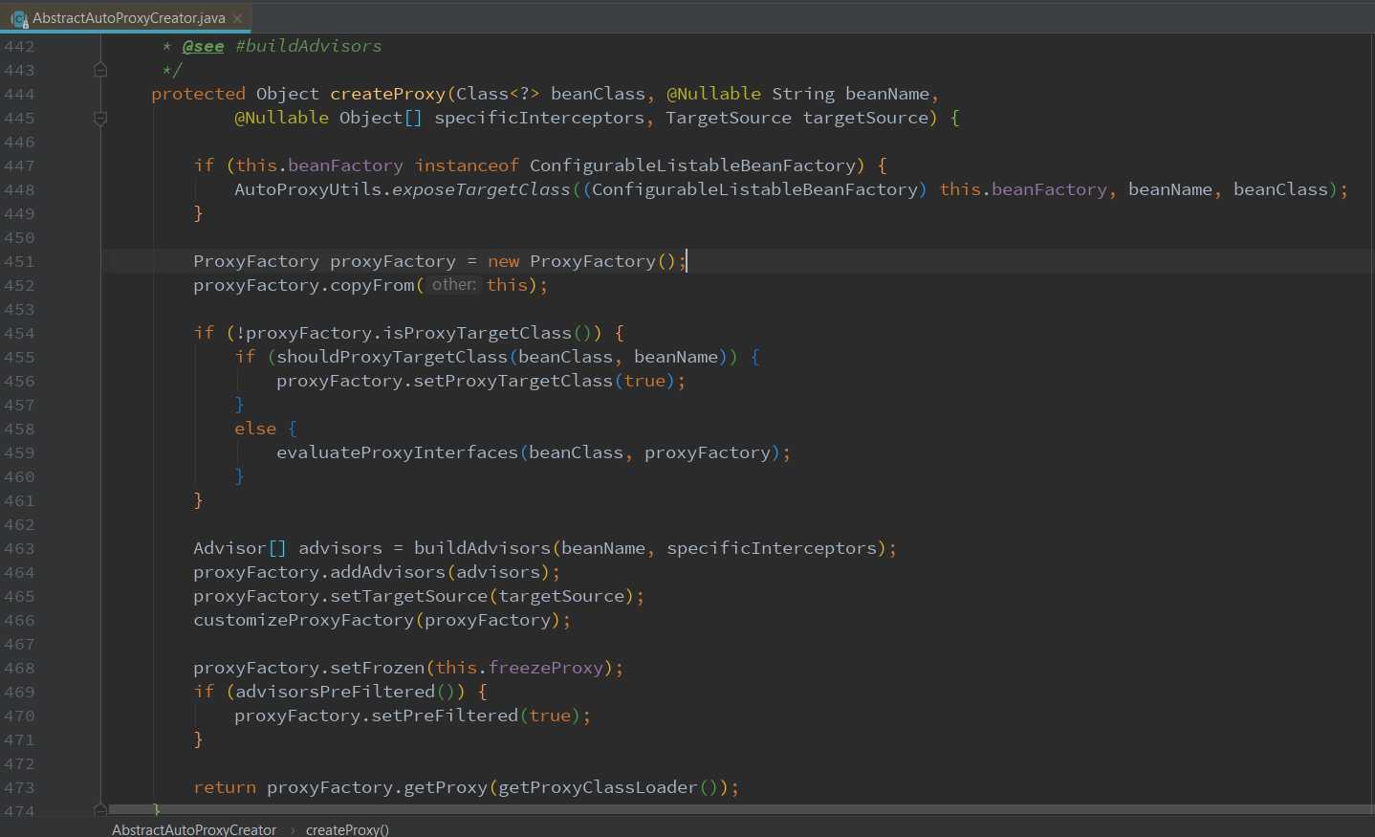This screenshot has width=1375, height=837.
Task: Click the @Nullable annotation on line 444
Action: (713, 94)
